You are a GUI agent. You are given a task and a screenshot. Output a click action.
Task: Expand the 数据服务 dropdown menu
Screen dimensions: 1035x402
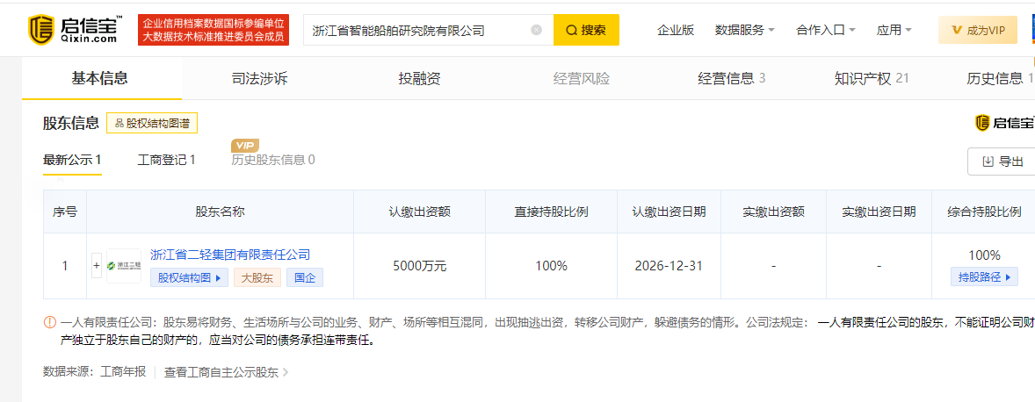pos(744,30)
